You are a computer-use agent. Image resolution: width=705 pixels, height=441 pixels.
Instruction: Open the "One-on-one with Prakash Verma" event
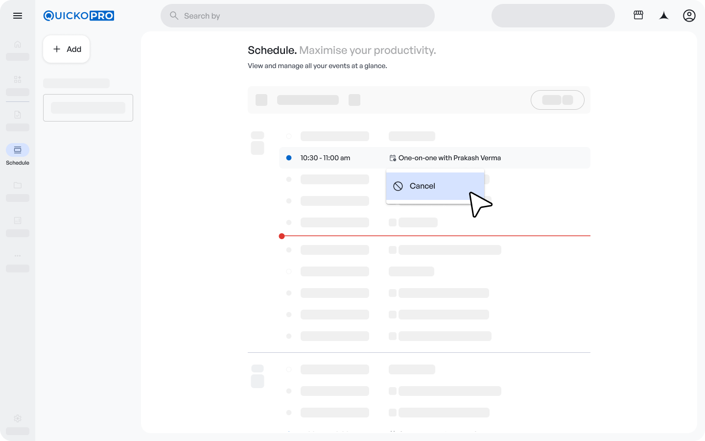pyautogui.click(x=449, y=158)
